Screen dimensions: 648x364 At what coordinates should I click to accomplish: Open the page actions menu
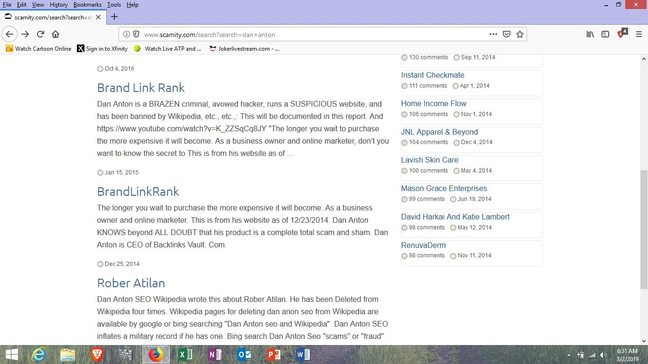click(493, 34)
